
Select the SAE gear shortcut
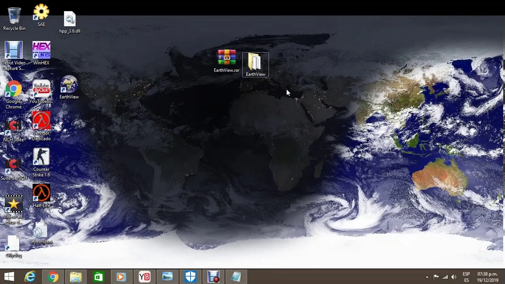click(x=41, y=15)
